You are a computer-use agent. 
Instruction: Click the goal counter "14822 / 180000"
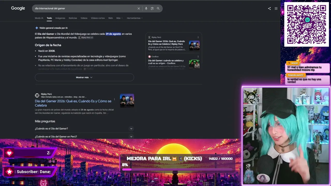(x=221, y=159)
